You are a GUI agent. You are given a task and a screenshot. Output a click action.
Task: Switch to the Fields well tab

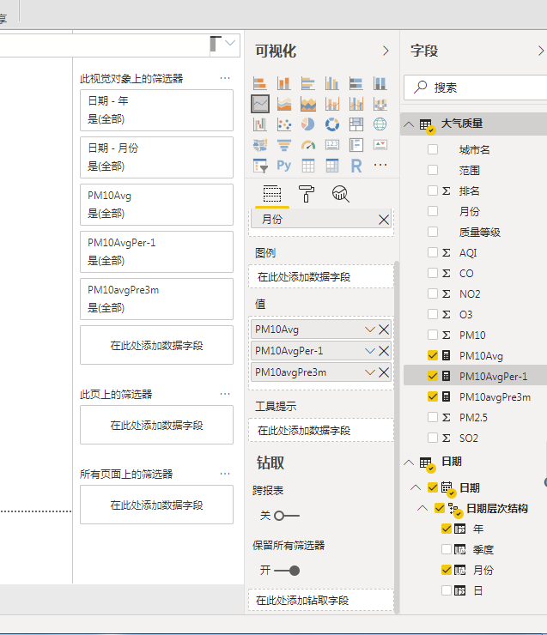[x=272, y=194]
